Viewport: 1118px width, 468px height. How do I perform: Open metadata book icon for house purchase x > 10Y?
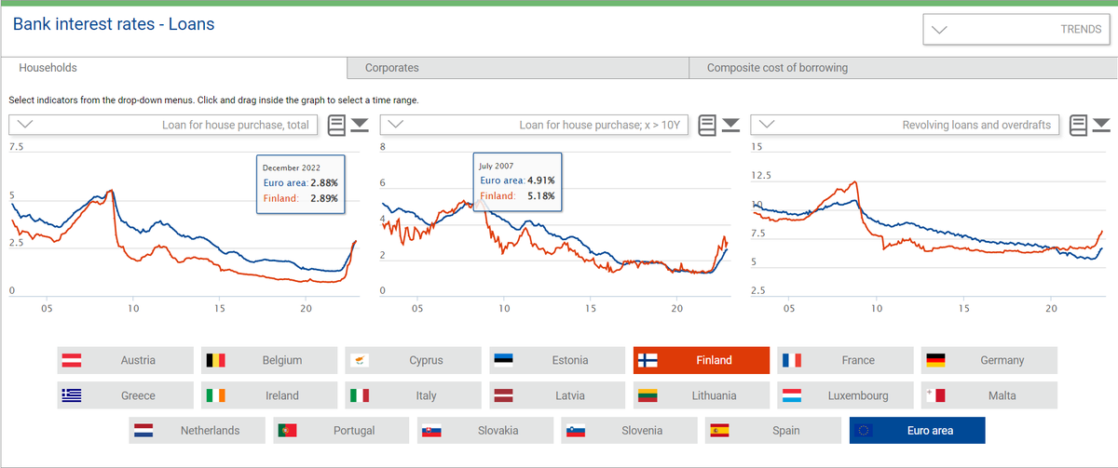click(x=707, y=125)
